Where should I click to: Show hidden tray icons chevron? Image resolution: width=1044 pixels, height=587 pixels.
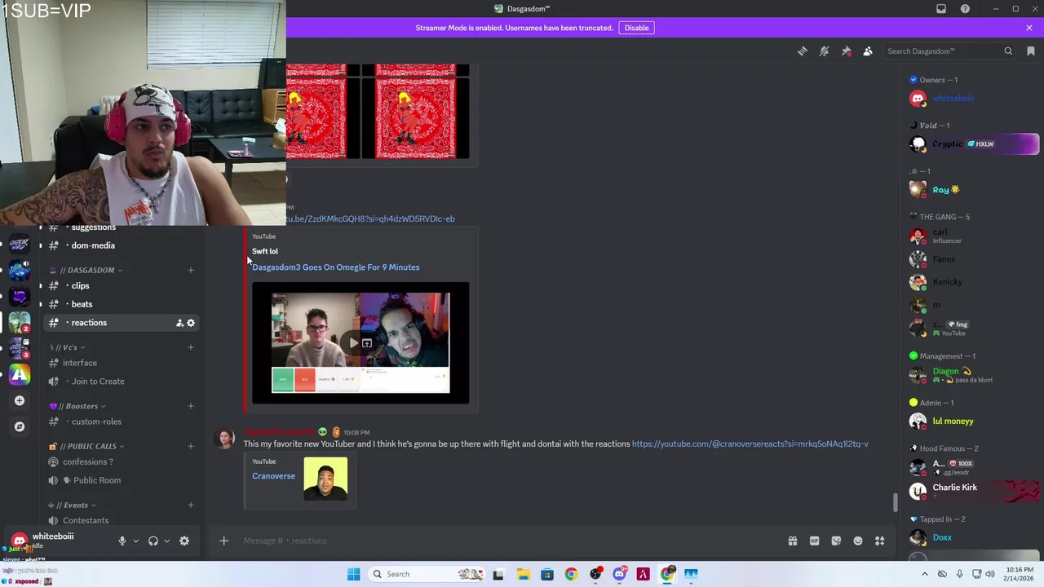(x=924, y=574)
